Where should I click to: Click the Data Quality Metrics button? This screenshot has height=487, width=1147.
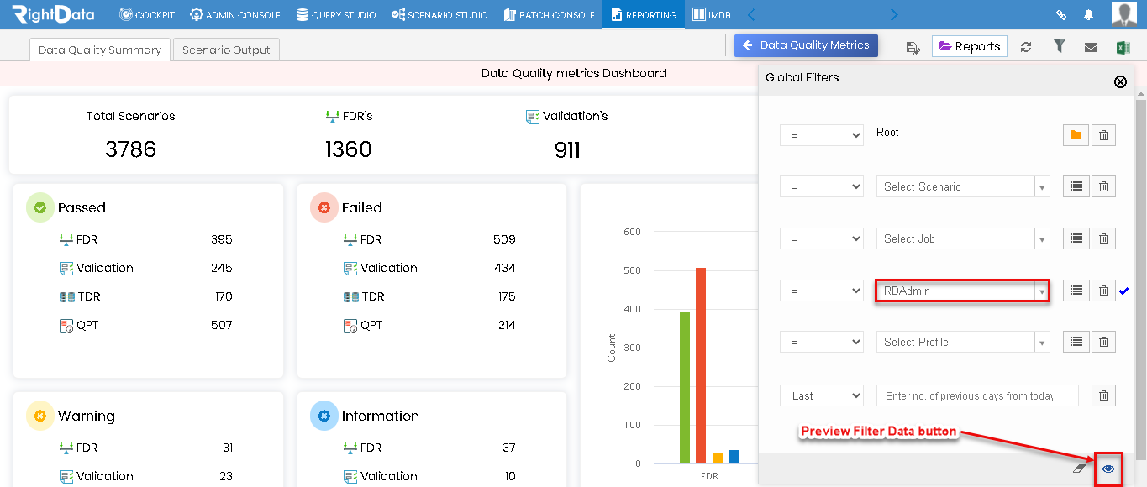click(x=806, y=45)
